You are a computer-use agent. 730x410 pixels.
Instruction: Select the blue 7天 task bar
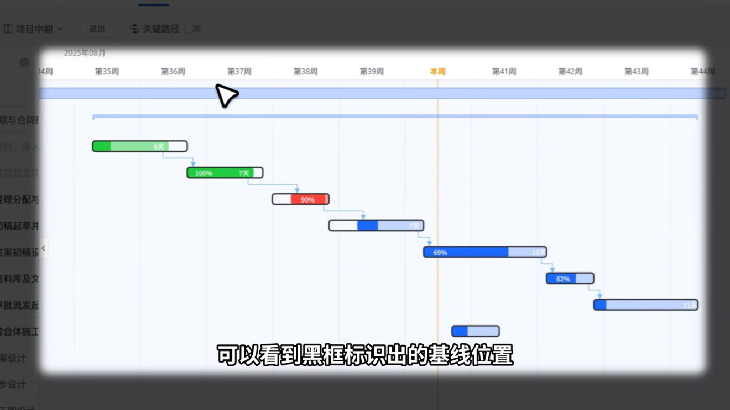click(377, 226)
